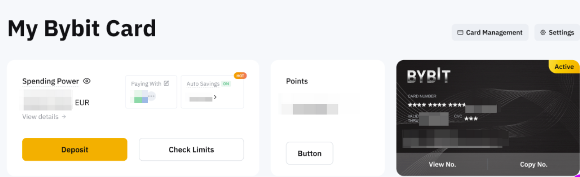The height and width of the screenshot is (177, 580).
Task: Click the Button in the Points card
Action: click(x=309, y=153)
